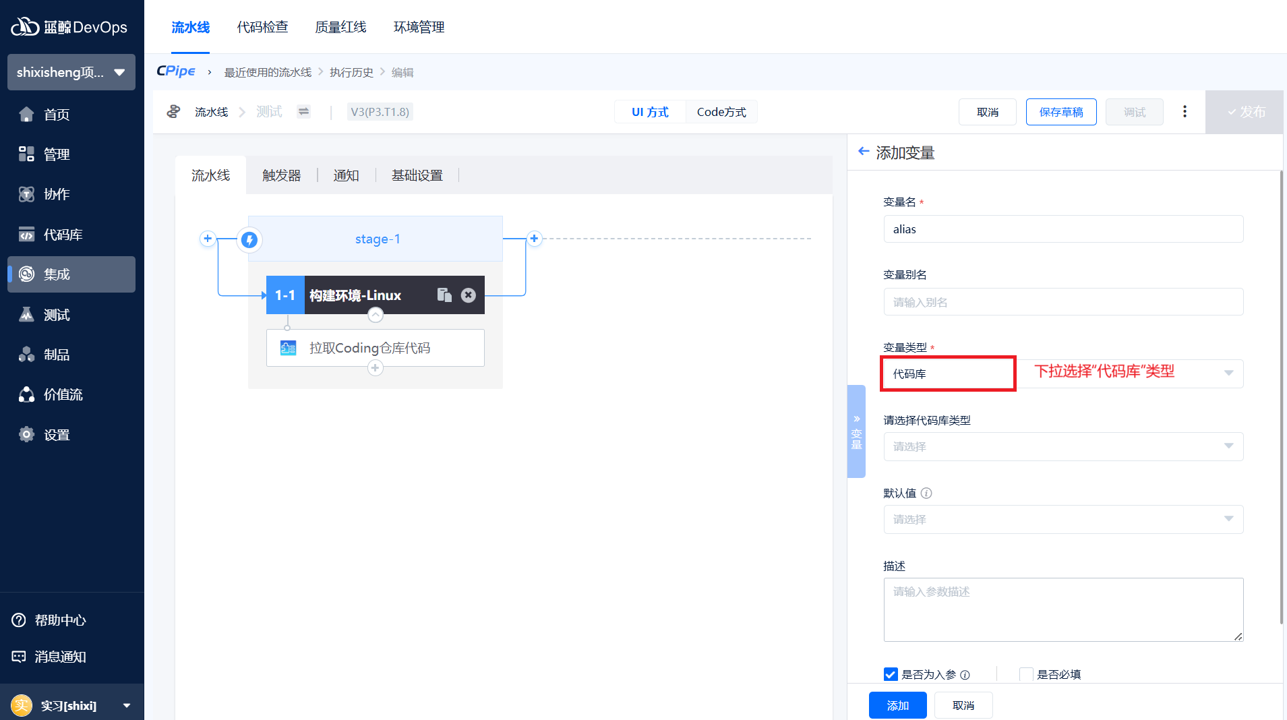Image resolution: width=1287 pixels, height=720 pixels.
Task: Expand the shixisheng project selector
Action: [x=71, y=72]
